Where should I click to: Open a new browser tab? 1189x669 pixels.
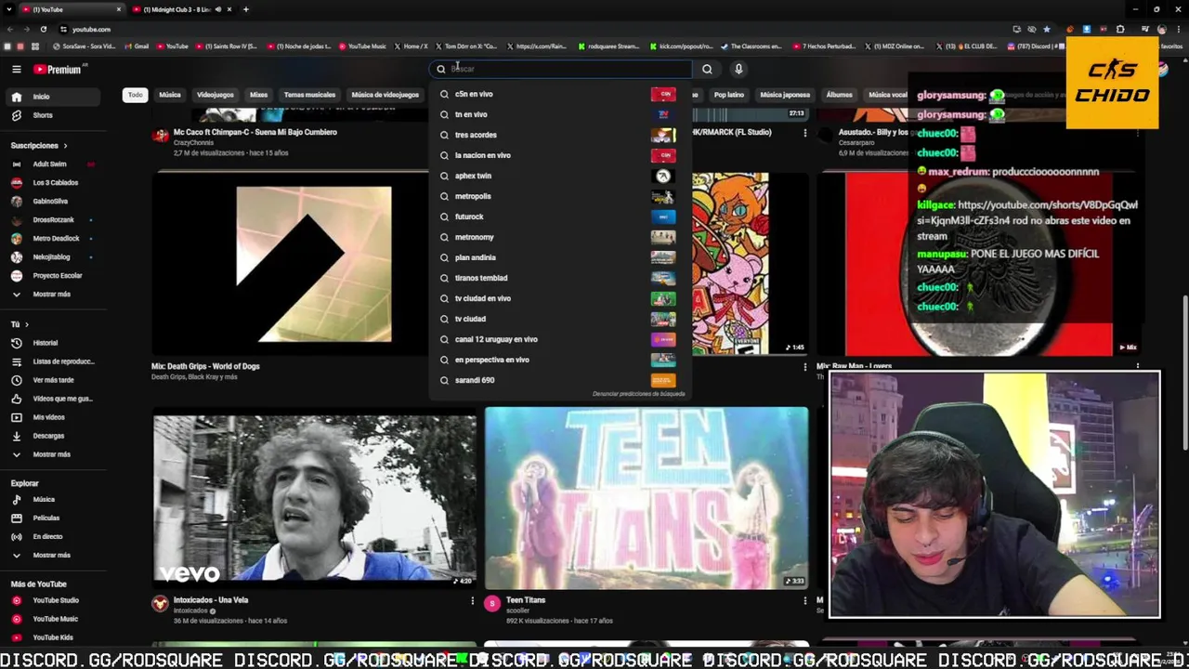point(245,9)
